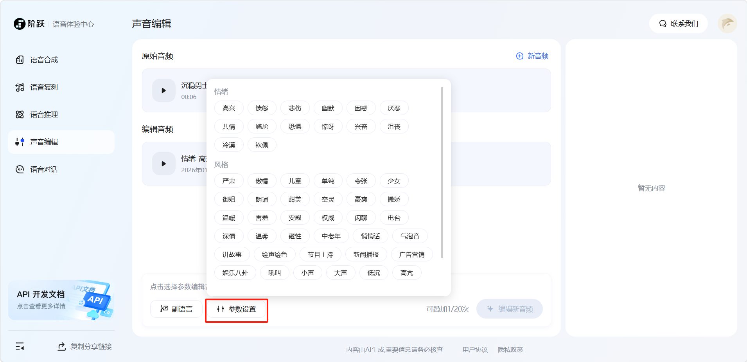Open 语音合成 from sidebar

(x=44, y=60)
